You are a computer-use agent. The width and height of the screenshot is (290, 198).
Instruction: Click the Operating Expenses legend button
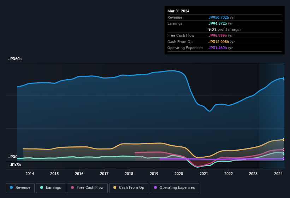174,188
